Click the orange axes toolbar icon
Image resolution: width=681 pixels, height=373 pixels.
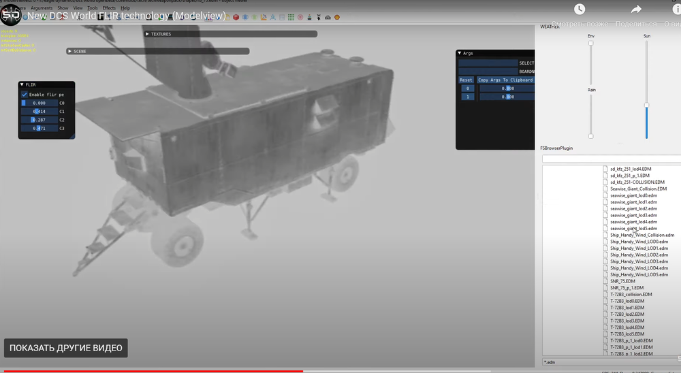[264, 18]
